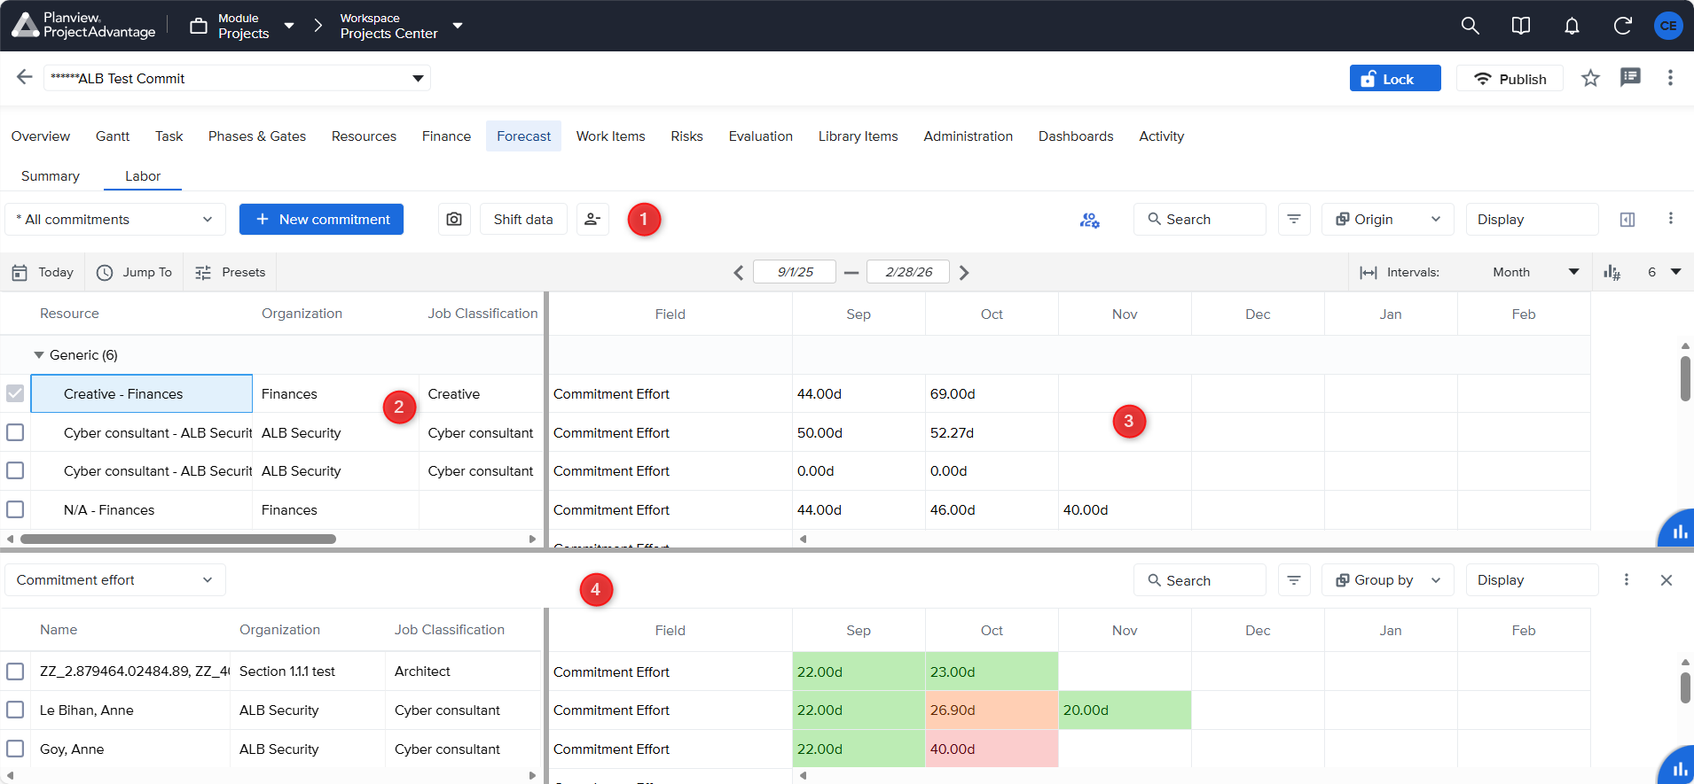Select the Le Bihan, Anne checkbox
This screenshot has width=1694, height=784.
[15, 710]
